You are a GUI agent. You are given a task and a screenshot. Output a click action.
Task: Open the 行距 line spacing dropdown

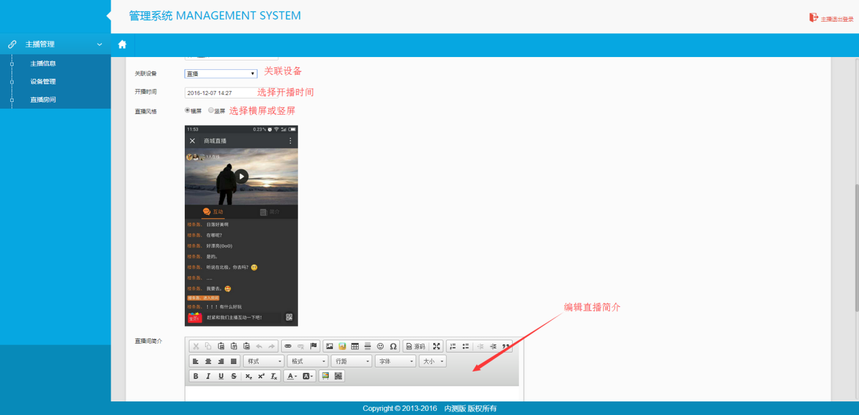pos(352,361)
